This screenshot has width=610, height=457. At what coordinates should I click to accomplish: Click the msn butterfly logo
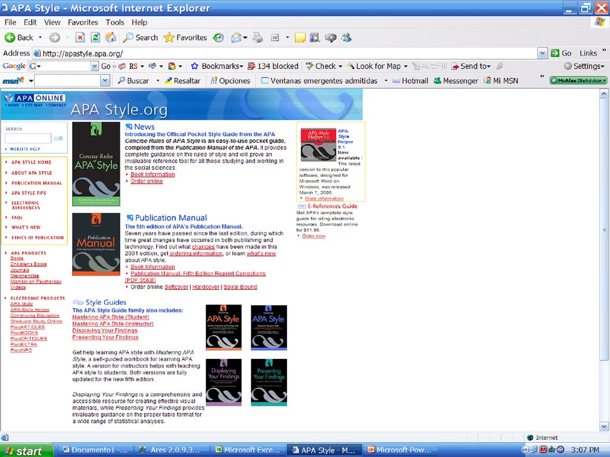pos(13,80)
